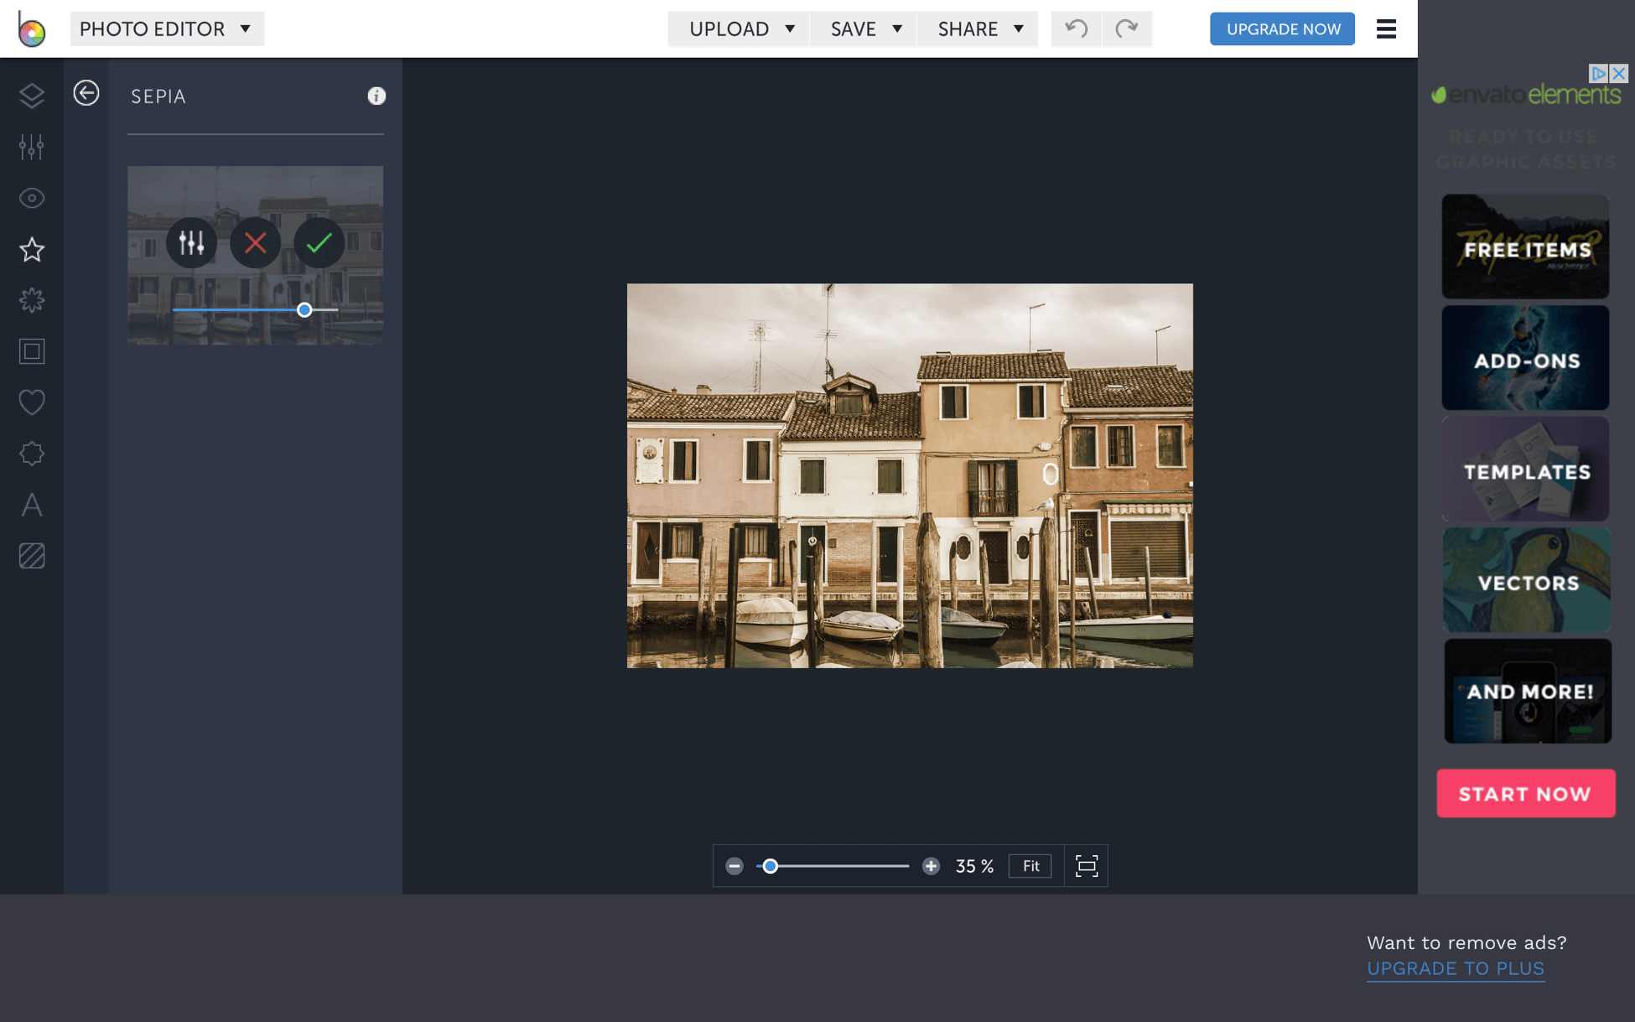Open the AdChoices ad info icon
Viewport: 1635px width, 1022px height.
click(1599, 73)
